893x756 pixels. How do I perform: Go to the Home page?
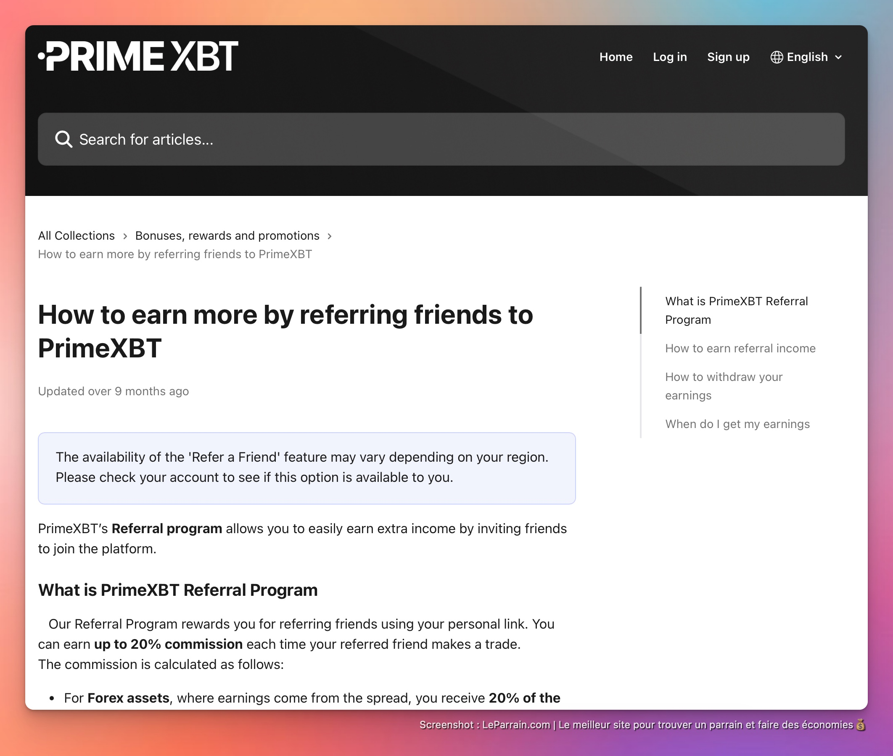pos(616,57)
